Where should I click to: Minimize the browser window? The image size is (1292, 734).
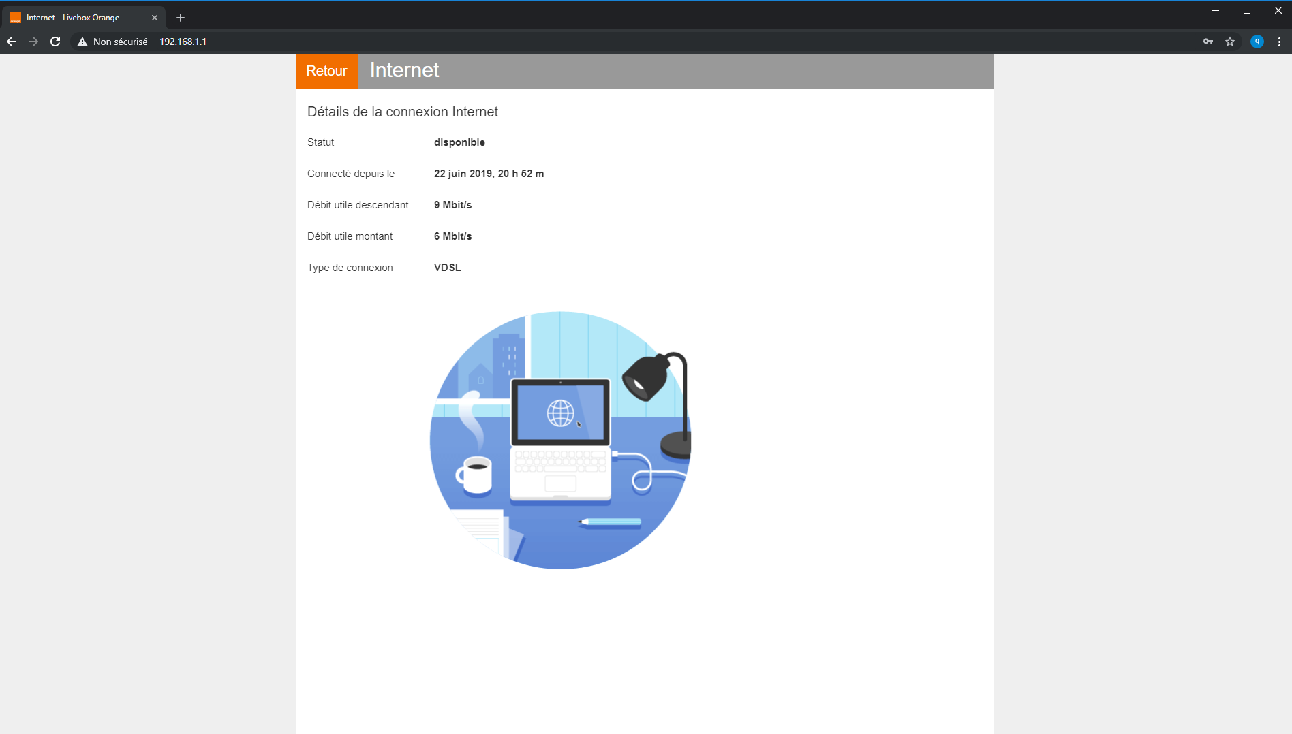click(x=1215, y=10)
